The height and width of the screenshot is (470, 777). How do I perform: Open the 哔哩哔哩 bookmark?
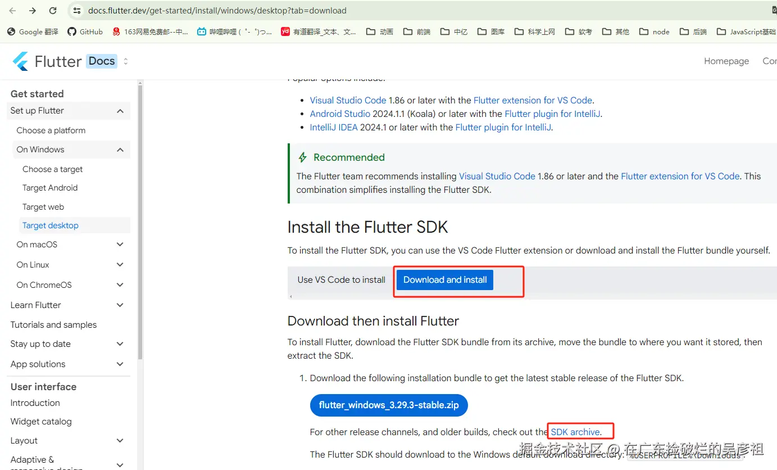(x=235, y=32)
